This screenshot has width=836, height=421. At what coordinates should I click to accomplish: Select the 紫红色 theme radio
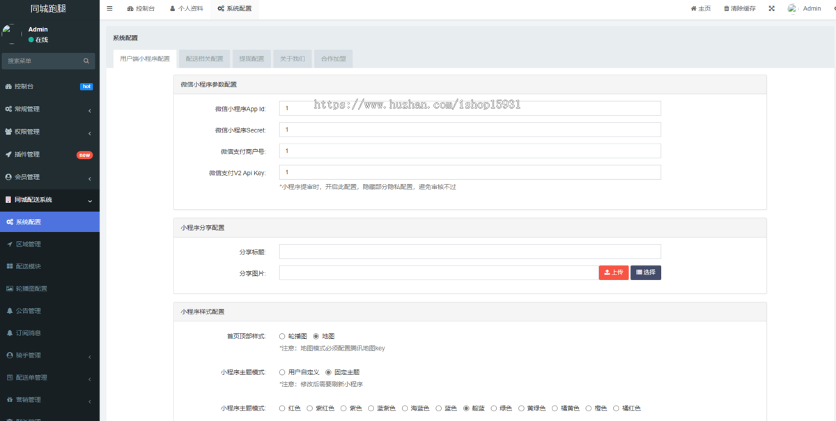(311, 408)
